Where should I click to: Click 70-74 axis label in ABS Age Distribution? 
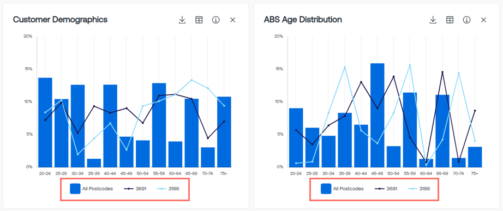(x=458, y=173)
